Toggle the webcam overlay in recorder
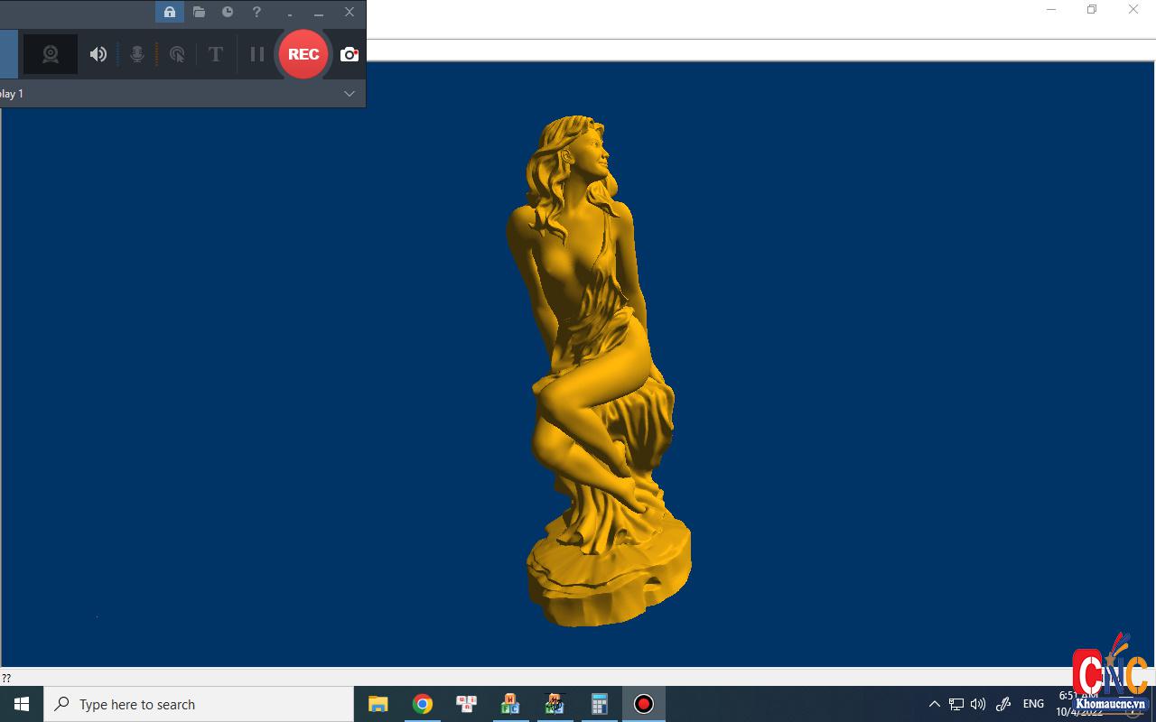The height and width of the screenshot is (722, 1156). pos(51,54)
